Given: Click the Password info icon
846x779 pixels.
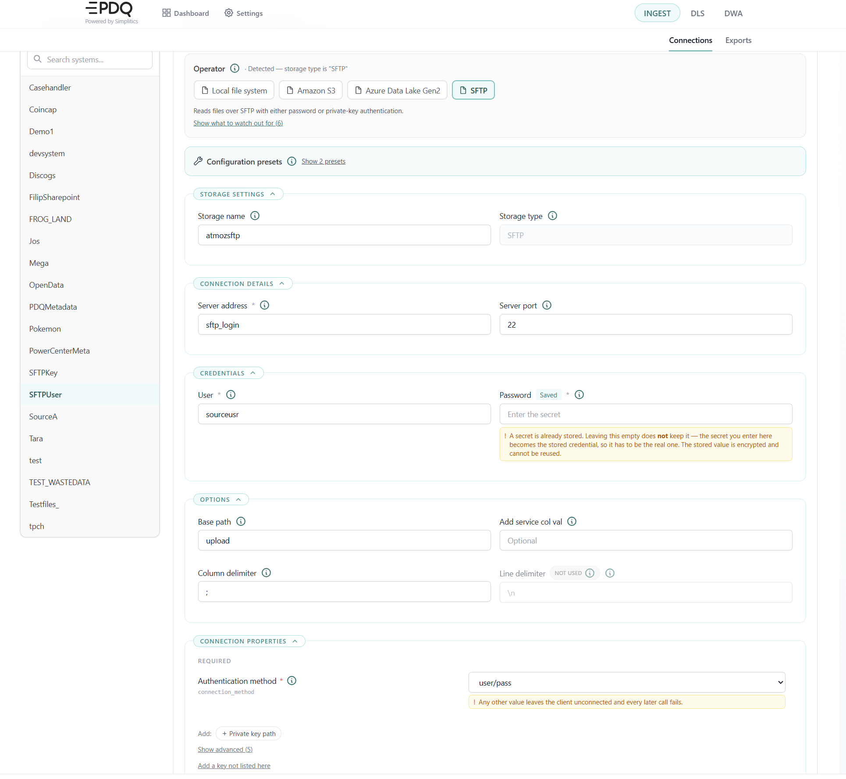Looking at the screenshot, I should [579, 395].
